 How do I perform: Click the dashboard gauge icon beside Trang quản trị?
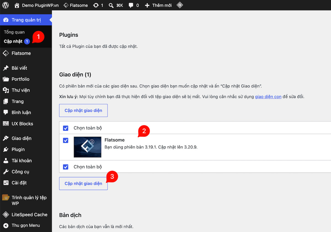6,20
